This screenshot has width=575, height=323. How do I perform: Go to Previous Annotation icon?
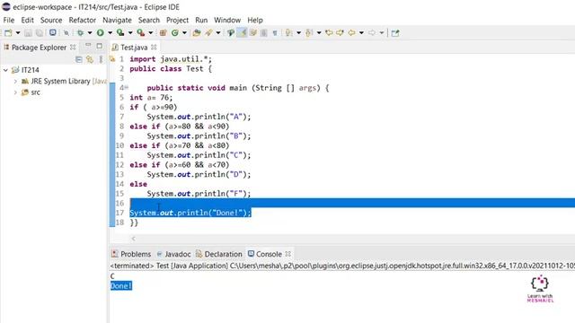pos(309,33)
